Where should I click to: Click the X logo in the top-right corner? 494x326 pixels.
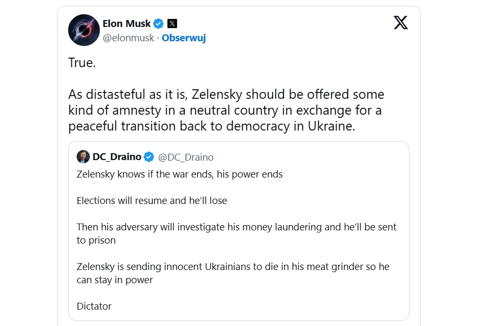(400, 23)
